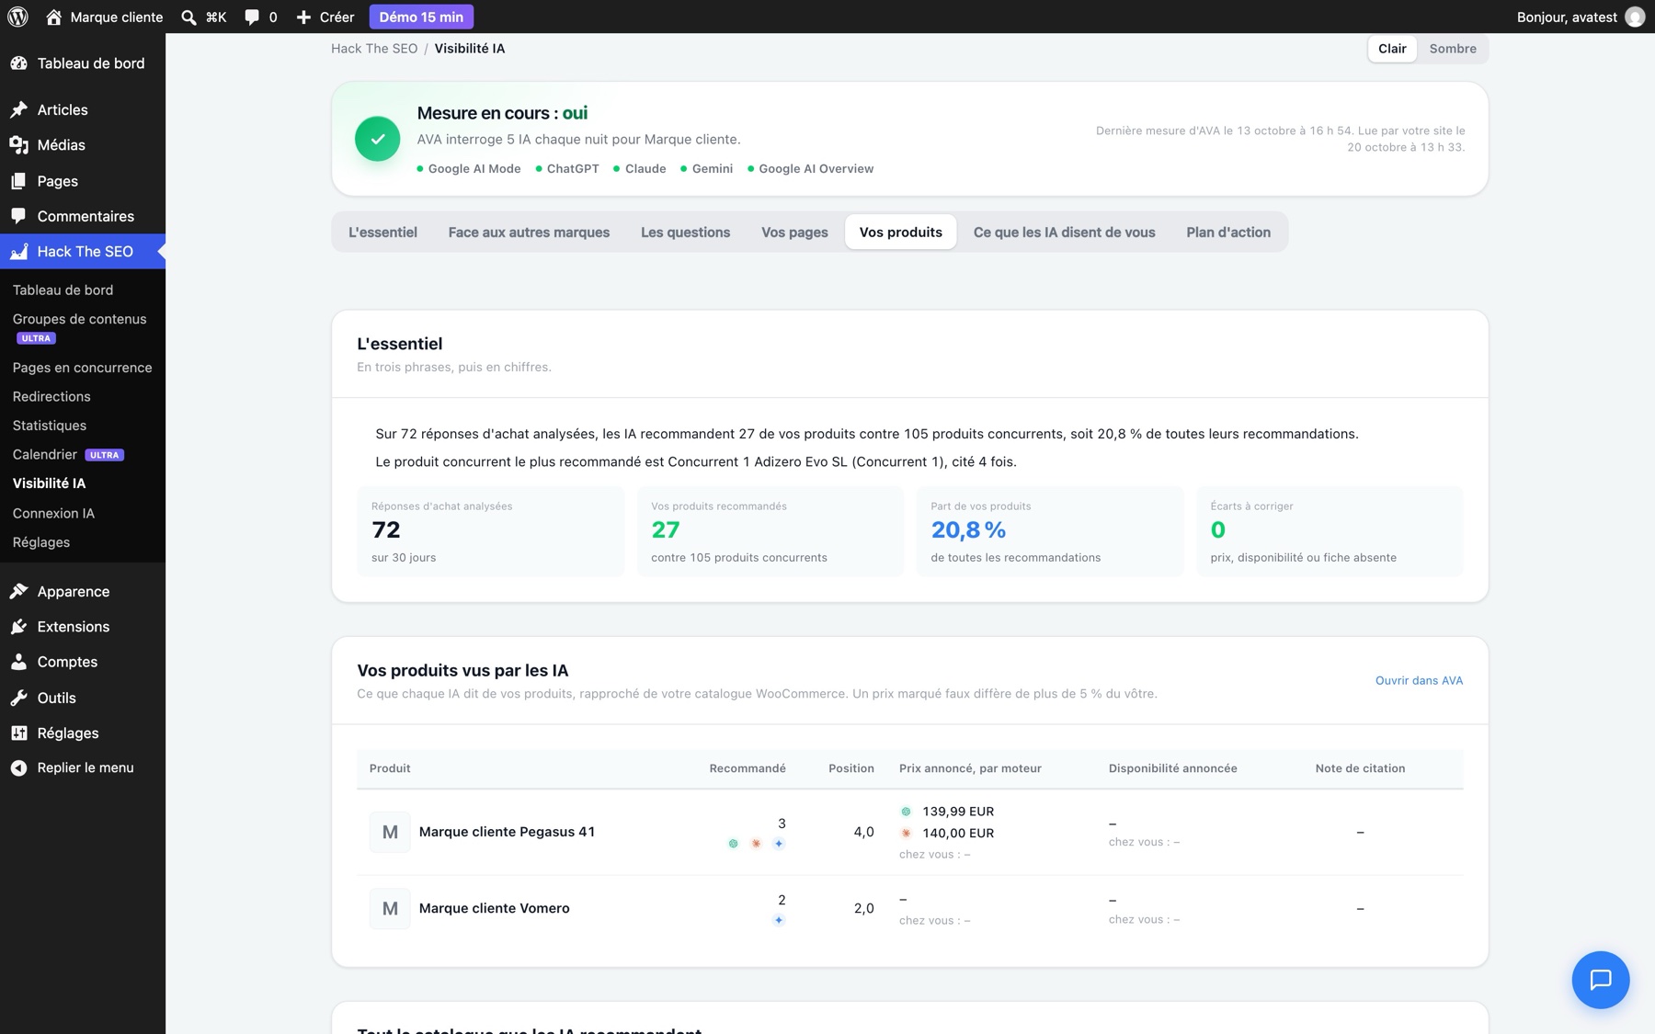Click the Recommandé column header
The height and width of the screenshot is (1034, 1655).
coord(747,768)
